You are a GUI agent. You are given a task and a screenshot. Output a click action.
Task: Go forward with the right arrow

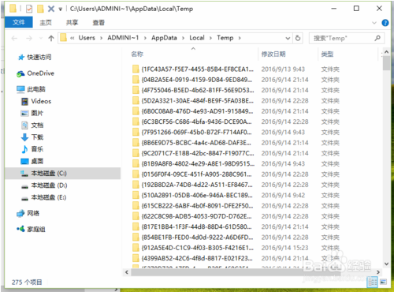[29, 39]
